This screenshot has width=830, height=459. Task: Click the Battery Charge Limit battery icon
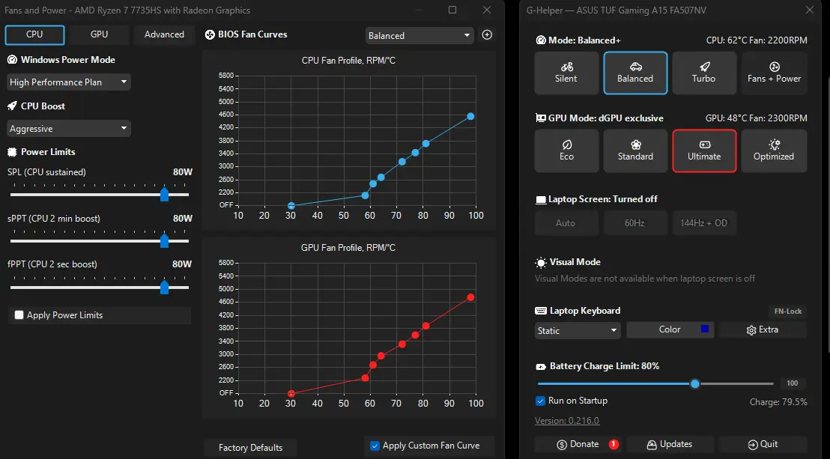click(x=540, y=366)
